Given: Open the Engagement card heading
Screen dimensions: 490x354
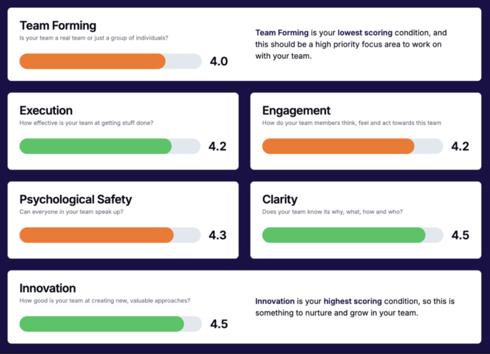Looking at the screenshot, I should tap(296, 110).
